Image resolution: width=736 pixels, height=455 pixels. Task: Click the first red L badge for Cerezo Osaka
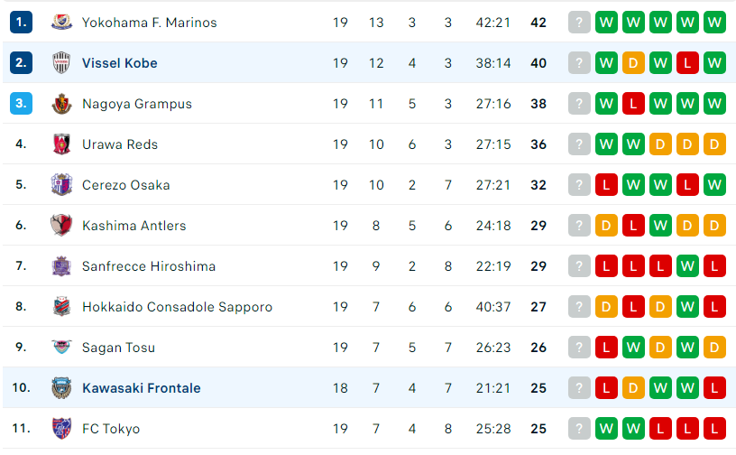tap(606, 185)
